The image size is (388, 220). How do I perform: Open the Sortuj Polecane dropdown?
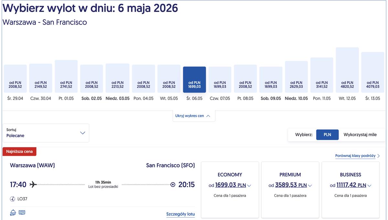(x=46, y=133)
